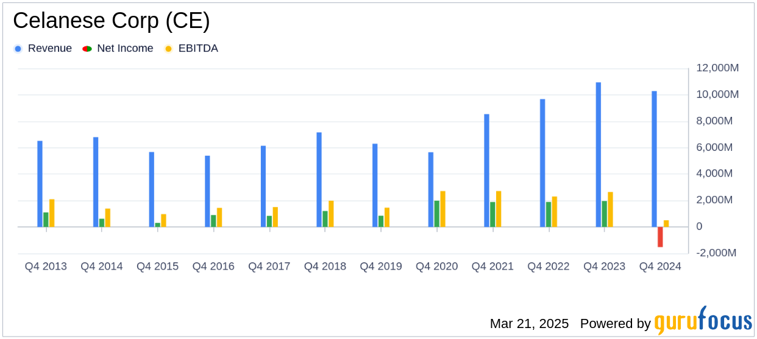Click the Q4 2016 axis label
Viewport: 757px width, 339px height.
click(x=213, y=267)
